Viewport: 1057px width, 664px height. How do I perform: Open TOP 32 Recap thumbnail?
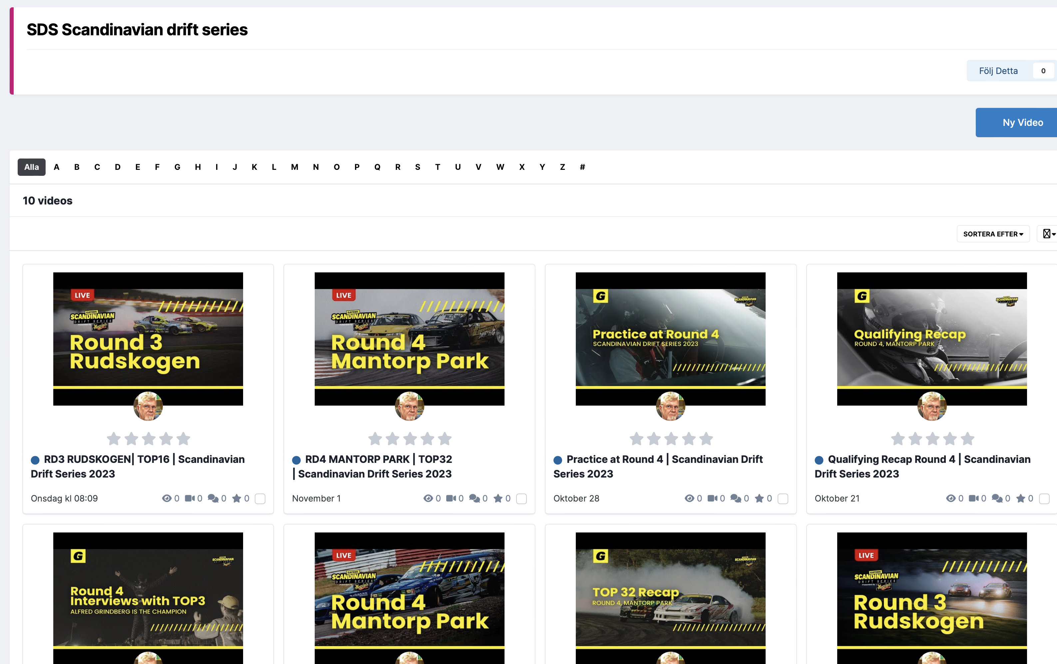[671, 598]
